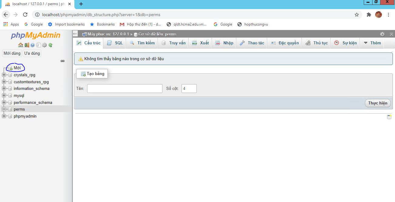Open the Truy vấn query tab

coord(173,43)
